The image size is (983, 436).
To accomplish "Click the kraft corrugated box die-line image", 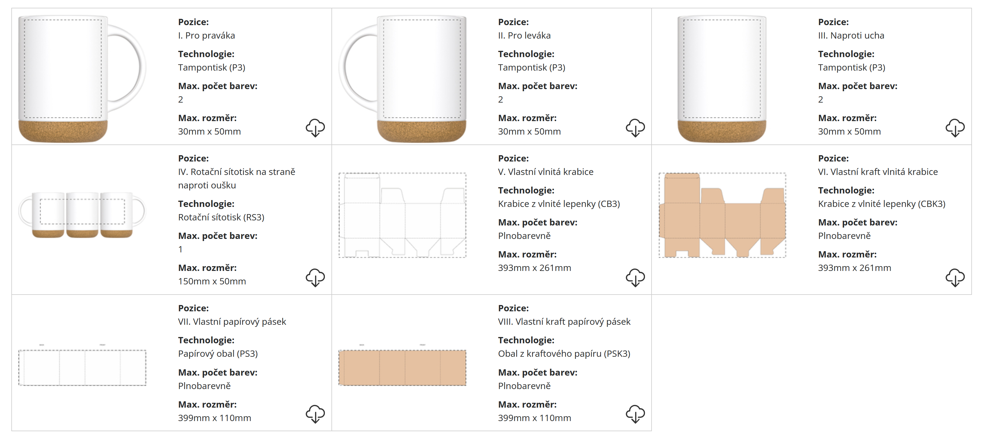I will tap(722, 215).
